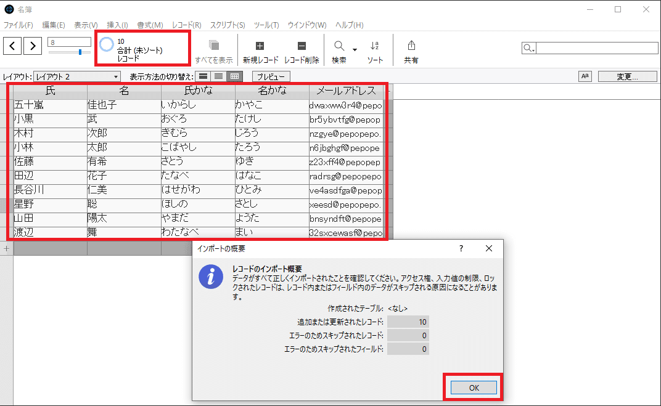Image resolution: width=661 pixels, height=406 pixels.
Task: Open the quick search magnifier dropdown
Action: pyautogui.click(x=528, y=47)
